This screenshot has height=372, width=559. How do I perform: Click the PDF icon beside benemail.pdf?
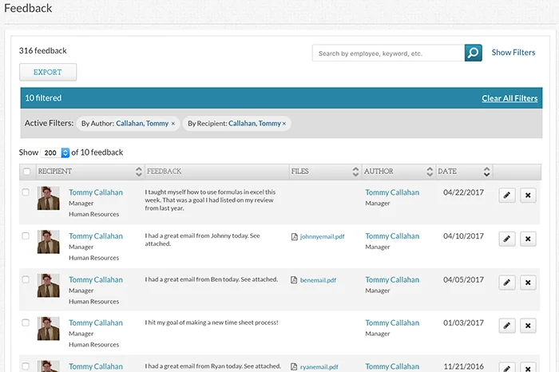coord(294,280)
